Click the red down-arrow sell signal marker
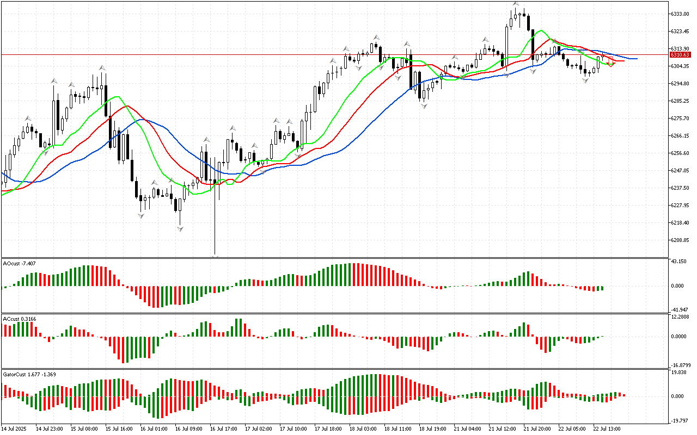 611,63
